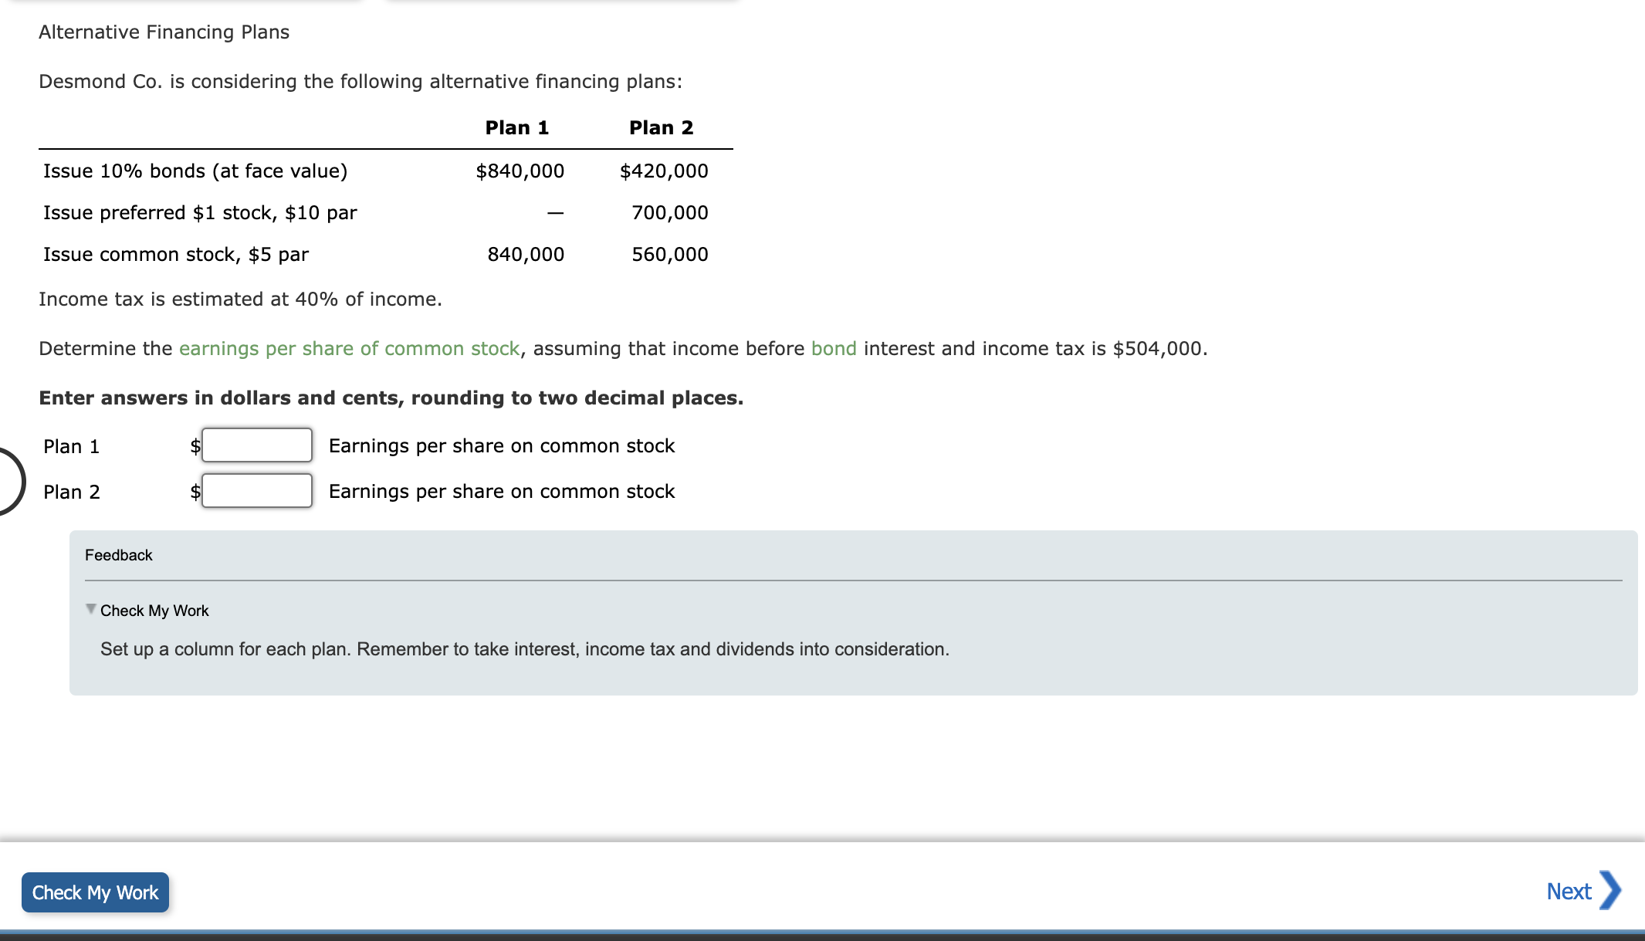This screenshot has height=941, width=1645.
Task: Select the Plan 2 column header
Action: [x=662, y=127]
